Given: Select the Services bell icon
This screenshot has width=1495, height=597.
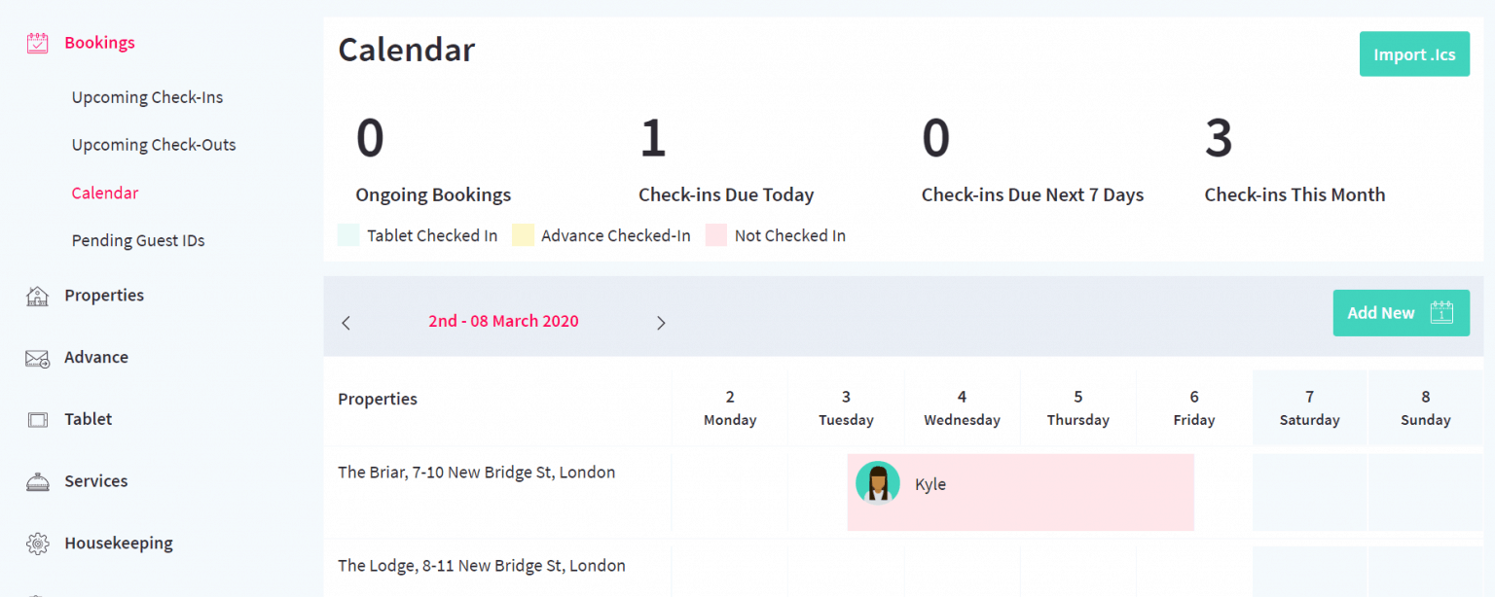Looking at the screenshot, I should tap(36, 480).
